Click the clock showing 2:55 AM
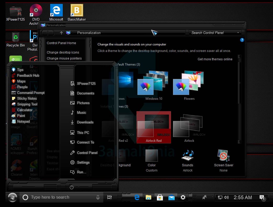This screenshot has width=273, height=207. 243,197
